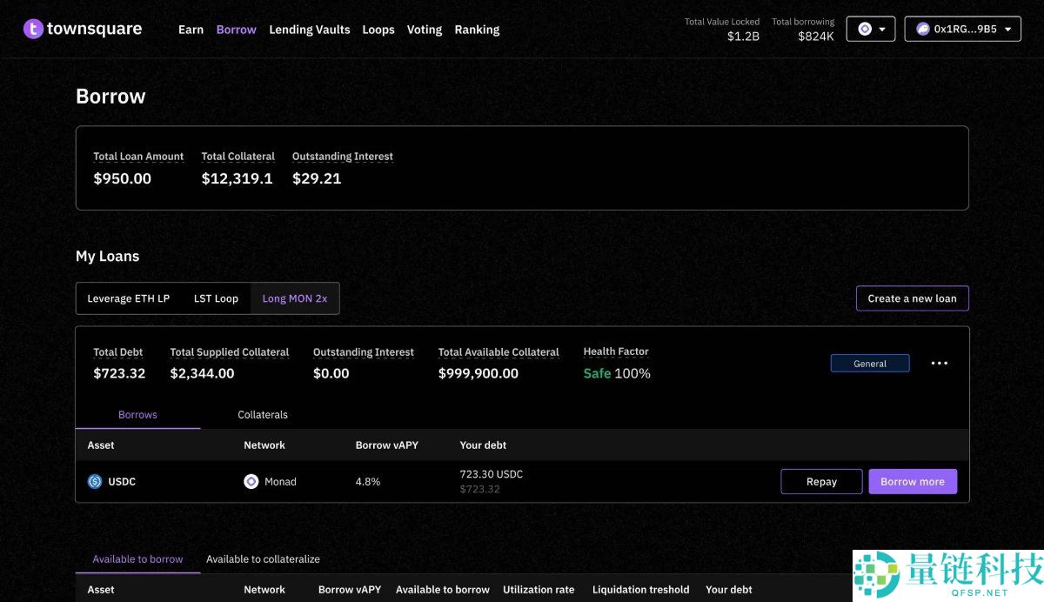Open the Available to collateralize tab

click(263, 559)
